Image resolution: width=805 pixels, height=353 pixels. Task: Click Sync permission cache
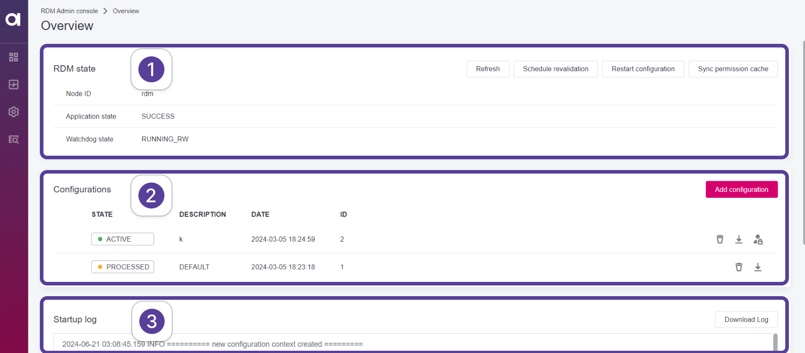[733, 69]
